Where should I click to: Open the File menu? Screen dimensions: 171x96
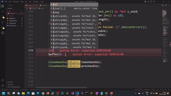6,2
